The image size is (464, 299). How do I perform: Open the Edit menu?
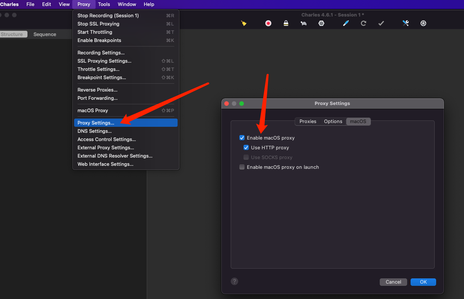[47, 4]
